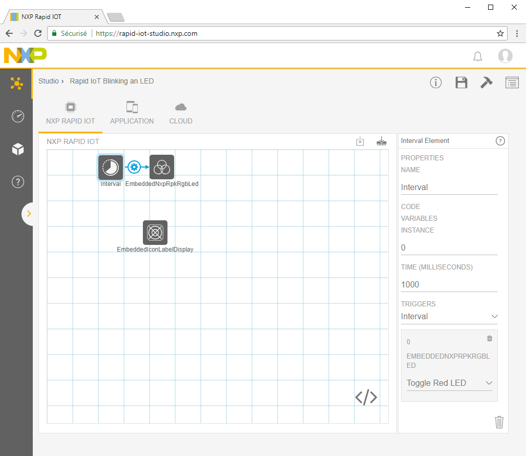
Task: Bookmark this page with star icon
Action: click(x=500, y=33)
